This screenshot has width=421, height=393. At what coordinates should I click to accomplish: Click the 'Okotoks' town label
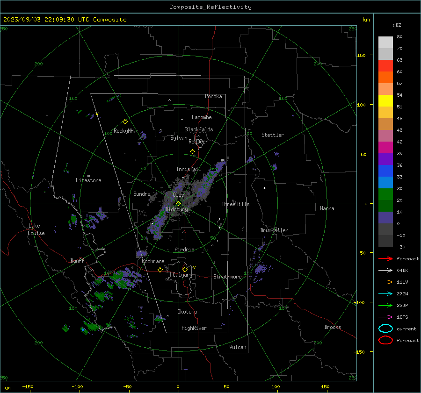tap(187, 312)
